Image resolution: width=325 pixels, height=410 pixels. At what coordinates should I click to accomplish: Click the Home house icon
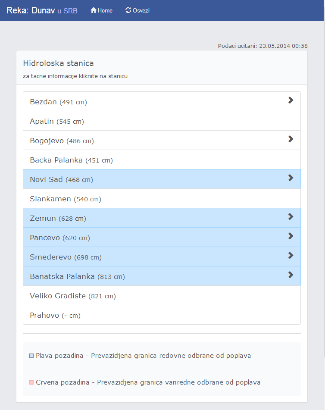tap(93, 10)
